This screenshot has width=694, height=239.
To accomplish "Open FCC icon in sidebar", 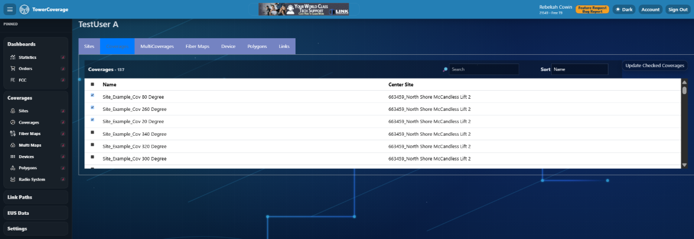I will (13, 80).
